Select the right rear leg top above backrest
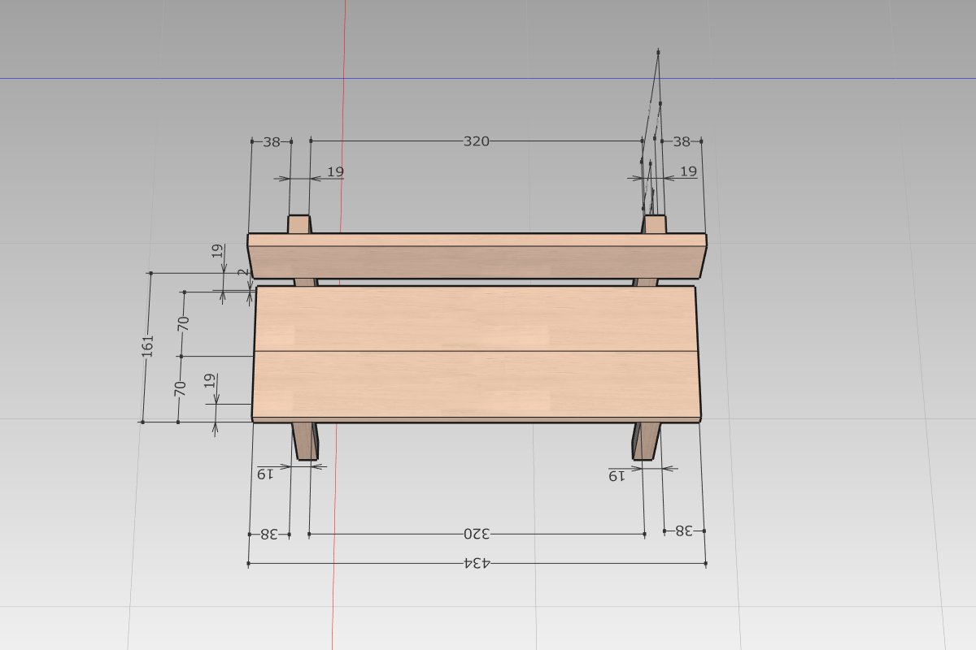Screen dimensions: 976x650 coord(656,224)
